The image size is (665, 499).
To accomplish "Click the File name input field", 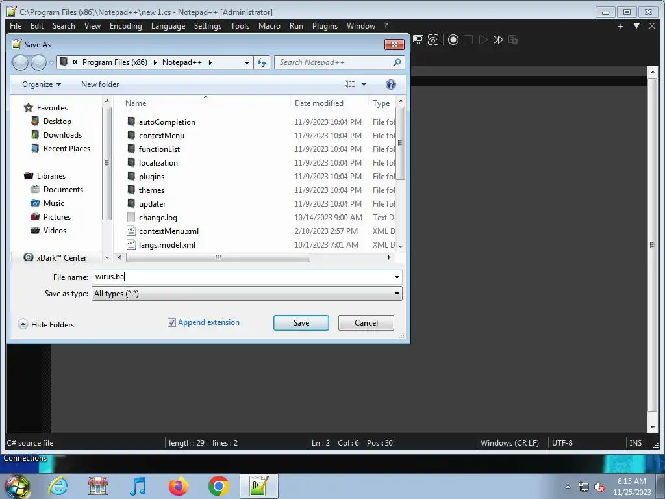I will 242,277.
